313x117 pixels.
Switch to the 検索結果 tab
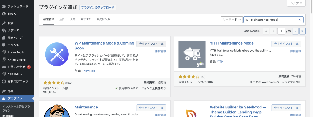pos(49,20)
